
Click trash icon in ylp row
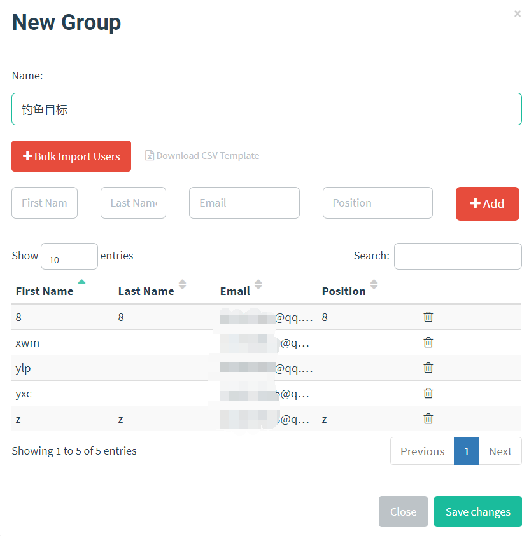(x=428, y=368)
